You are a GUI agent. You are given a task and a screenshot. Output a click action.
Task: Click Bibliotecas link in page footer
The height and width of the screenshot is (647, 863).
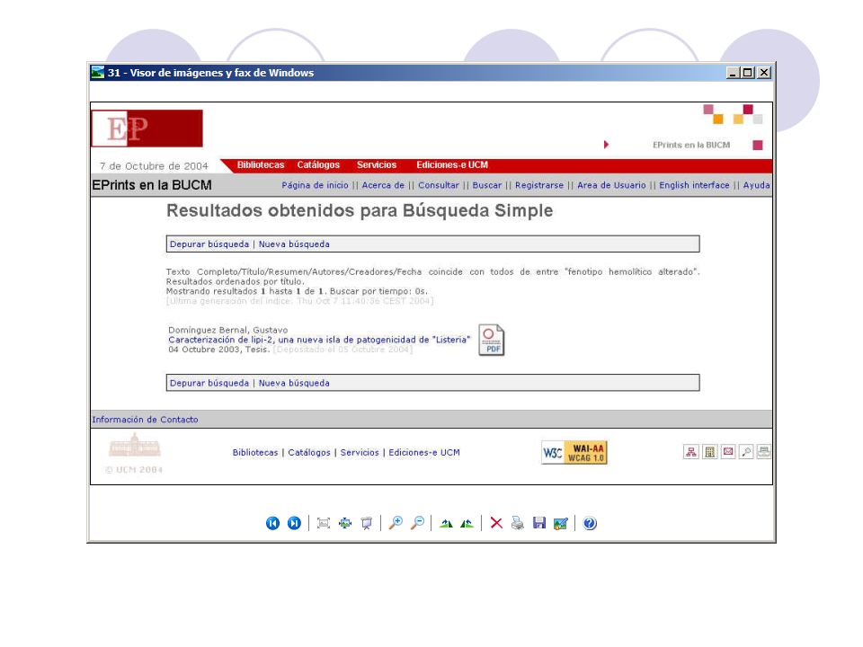pos(254,452)
